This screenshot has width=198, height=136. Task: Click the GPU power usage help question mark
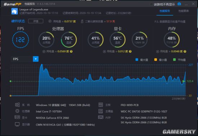coord(130,52)
